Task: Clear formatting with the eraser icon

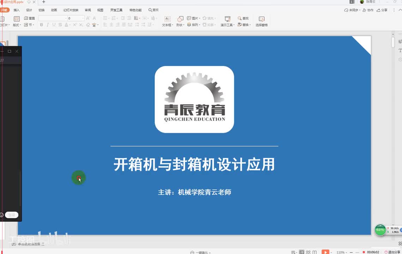Action: tap(88, 25)
